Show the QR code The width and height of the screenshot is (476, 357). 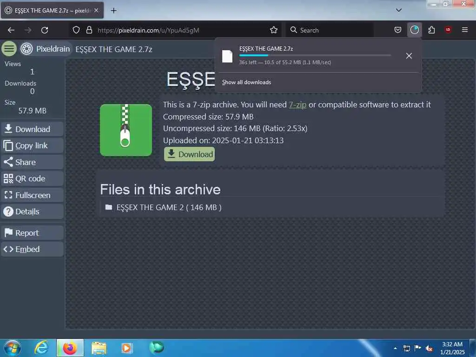(32, 178)
